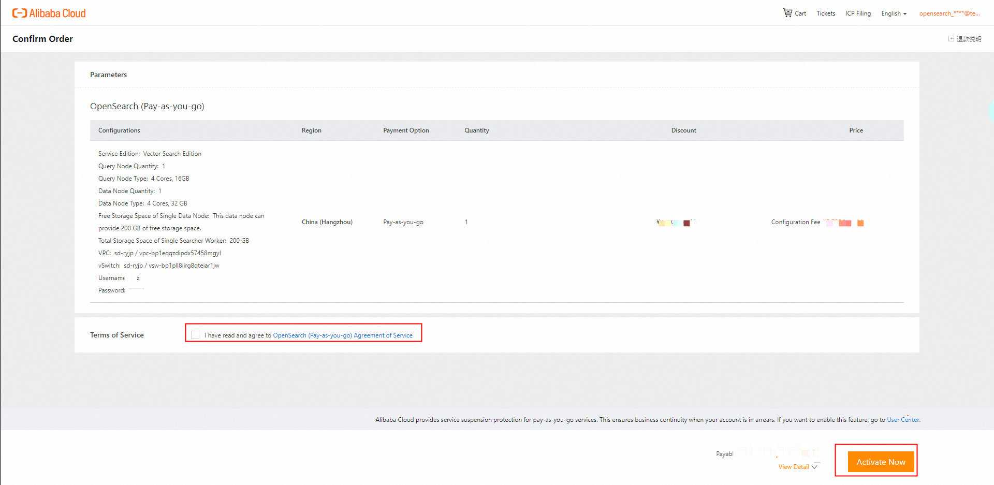Image resolution: width=994 pixels, height=485 pixels.
Task: Open the ICP Filing menu item
Action: 858,13
